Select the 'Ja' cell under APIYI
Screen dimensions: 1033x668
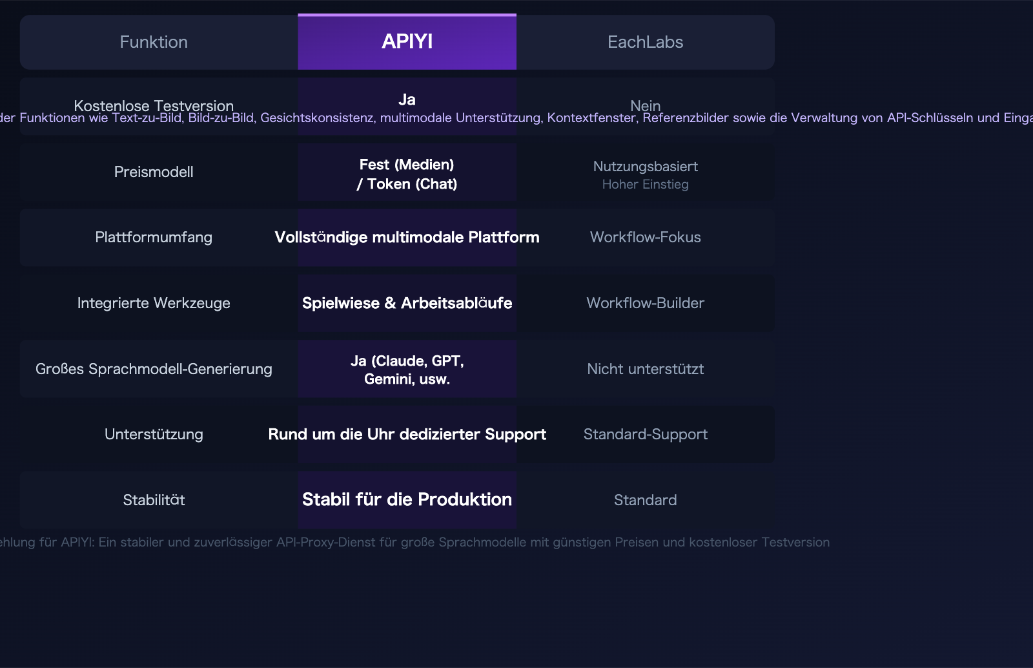pos(406,99)
